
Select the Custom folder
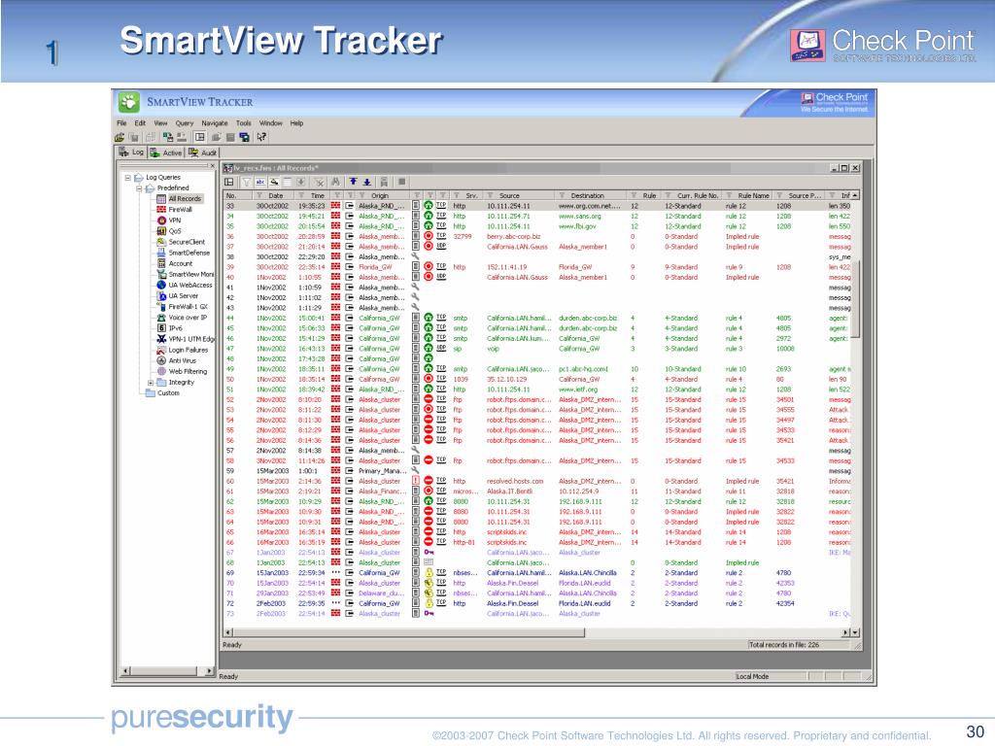168,392
